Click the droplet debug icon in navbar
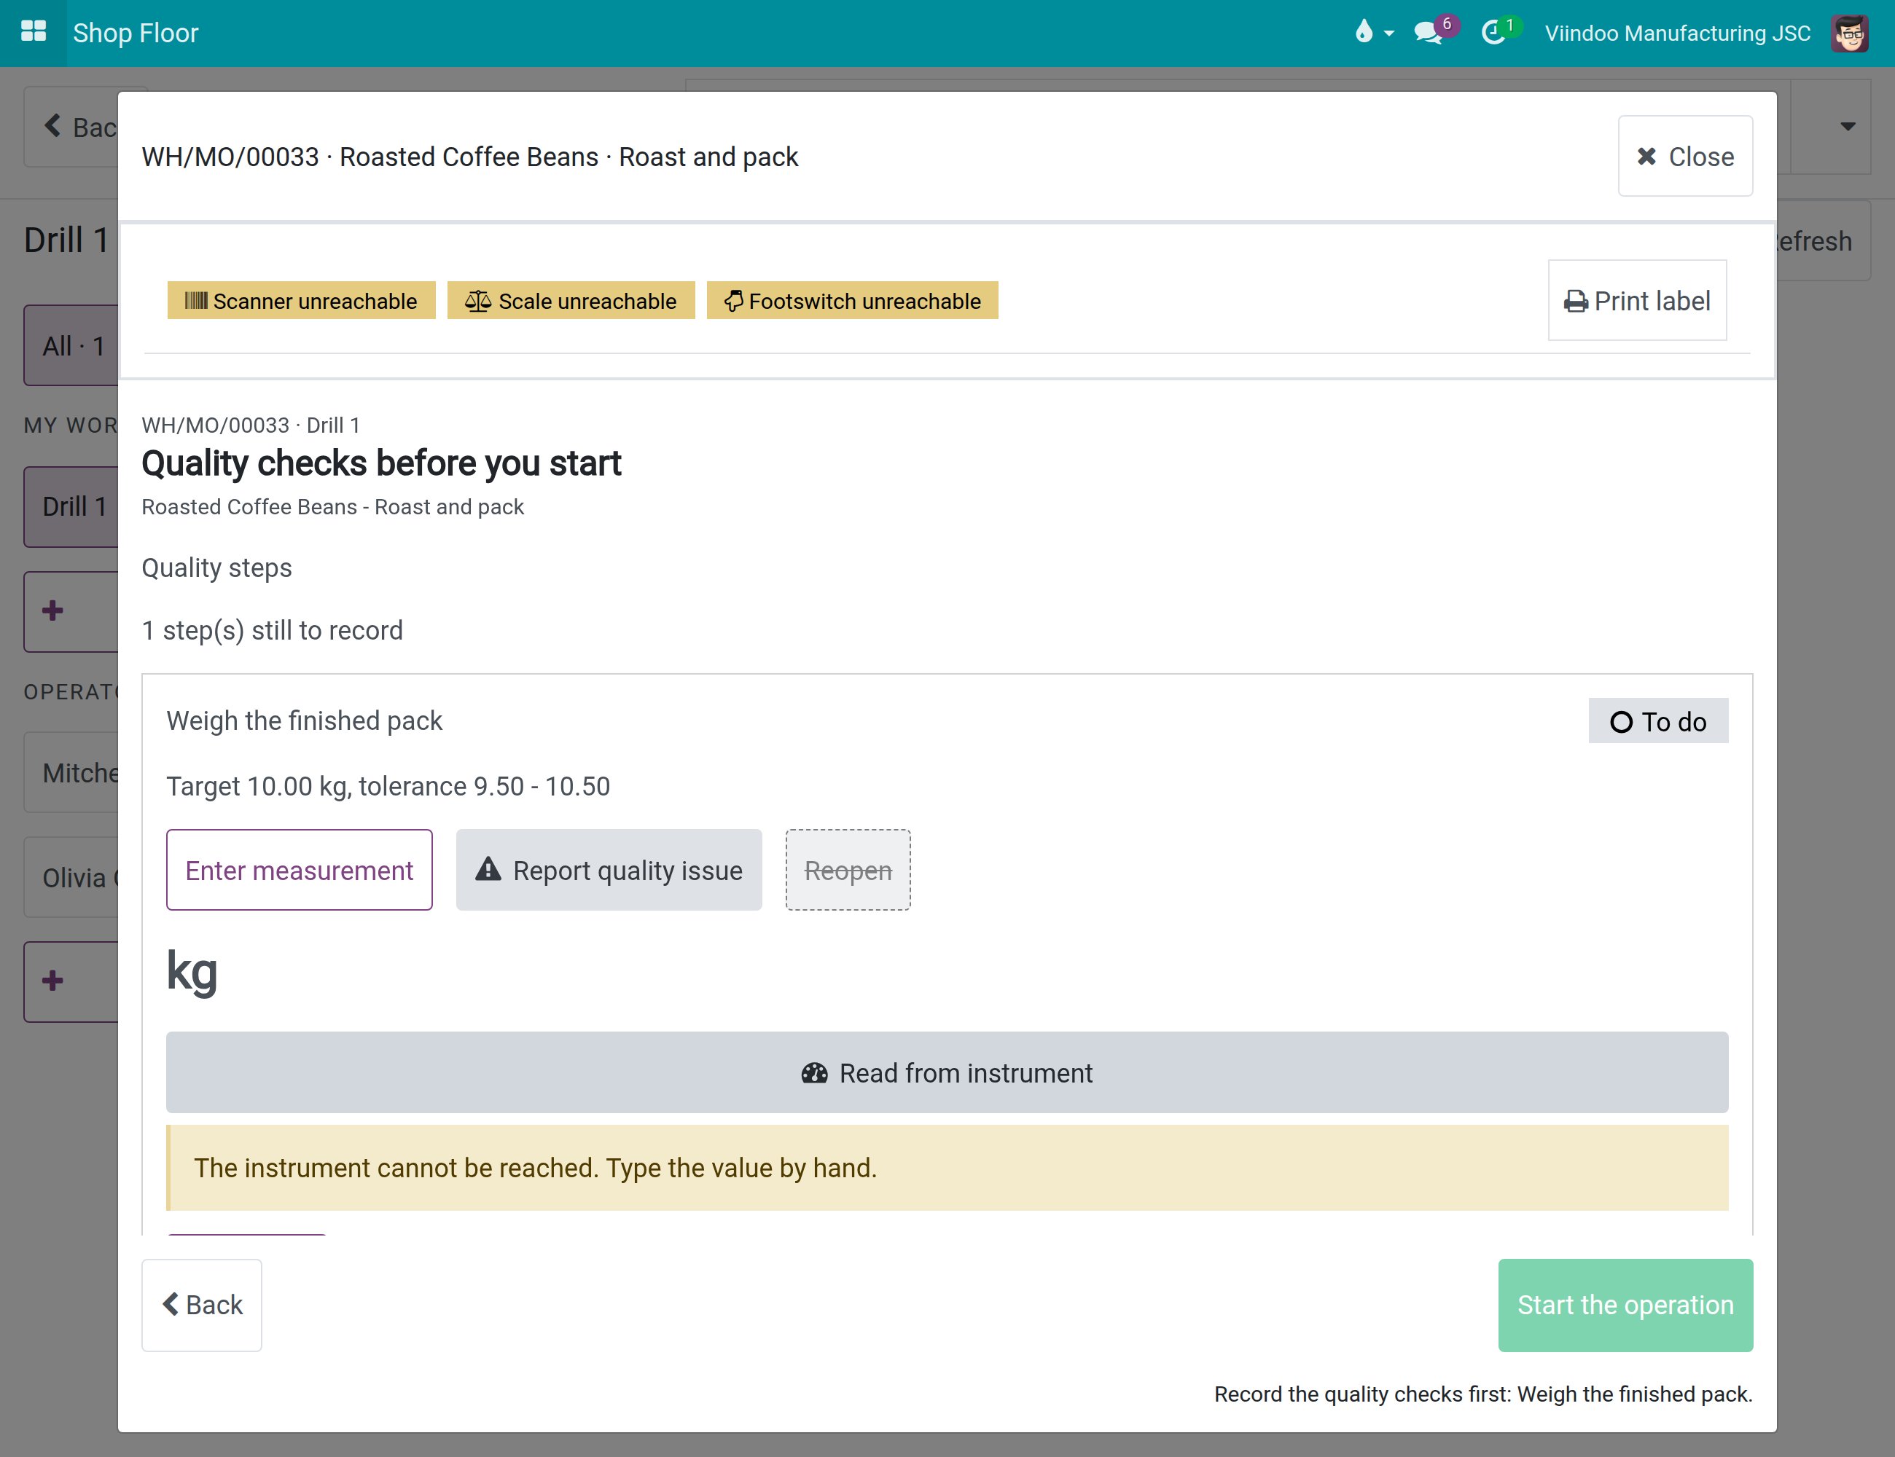This screenshot has width=1895, height=1457. [1374, 32]
